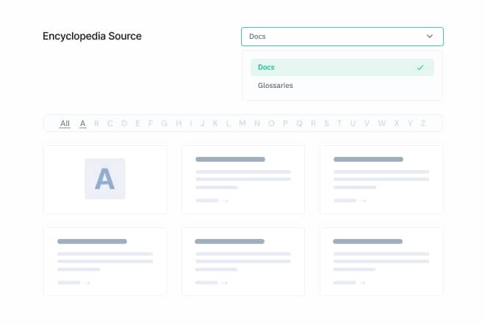Open bottom right card title
The width and height of the screenshot is (485, 324).
coord(367,241)
